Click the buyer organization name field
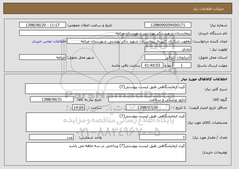This screenshot has height=169, width=239. (x=105, y=33)
